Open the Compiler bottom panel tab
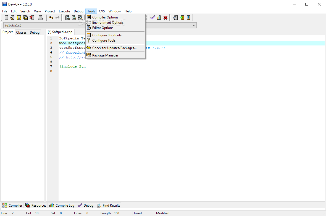Screen dimensions: 326x216 [x=12, y=206]
